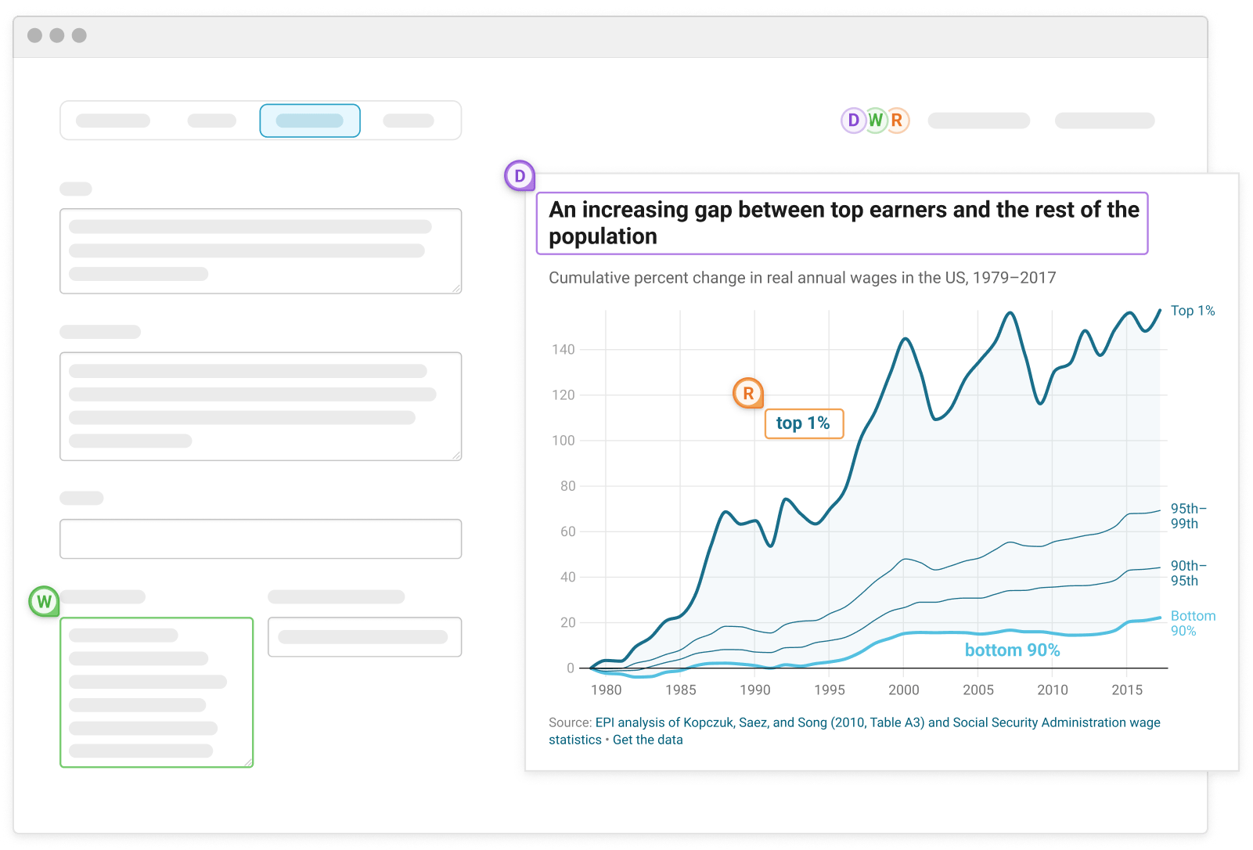
Task: Click the 'Top 1%' line end label
Action: point(1192,311)
